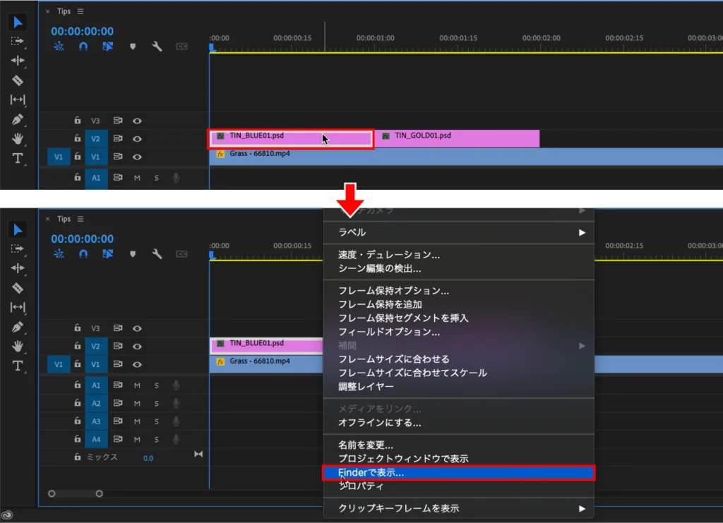
Task: Toggle snap magnet in the upper timeline
Action: point(83,46)
